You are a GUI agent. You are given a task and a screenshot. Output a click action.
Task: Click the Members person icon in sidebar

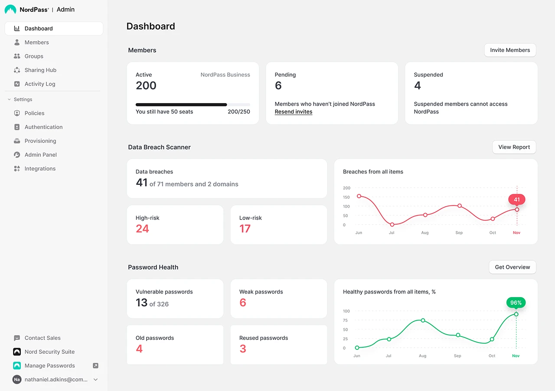click(17, 42)
